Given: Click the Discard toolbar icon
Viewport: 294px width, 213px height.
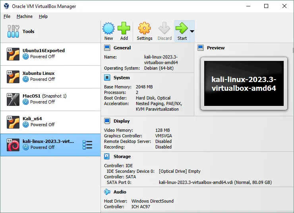Looking at the screenshot, I should (x=164, y=28).
